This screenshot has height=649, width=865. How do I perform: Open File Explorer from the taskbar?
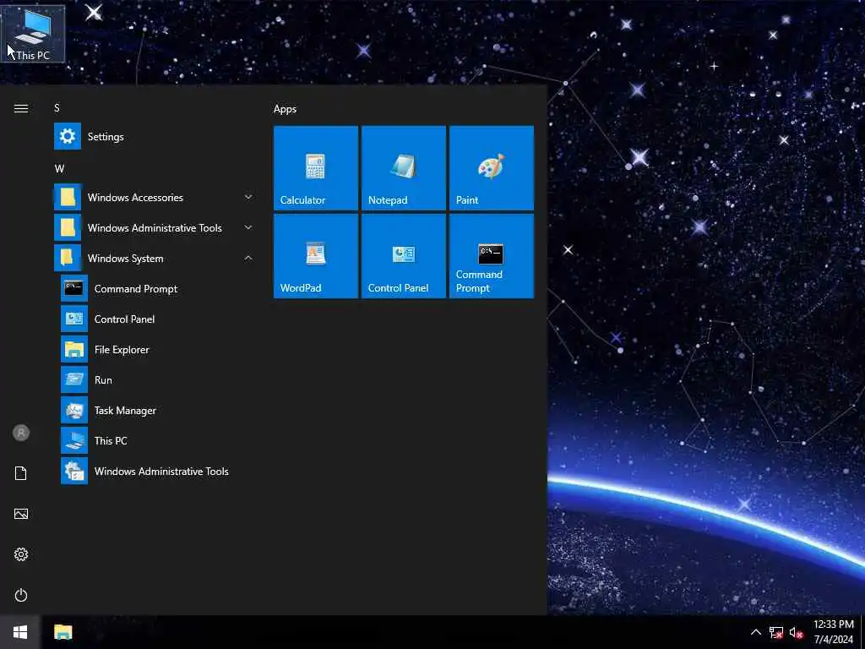point(63,632)
